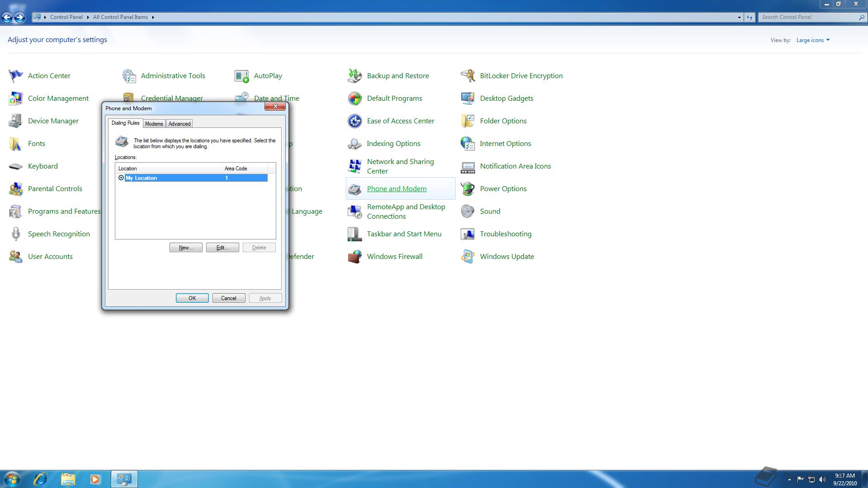Confirm the dialog with OK
This screenshot has width=868, height=488.
pos(192,298)
